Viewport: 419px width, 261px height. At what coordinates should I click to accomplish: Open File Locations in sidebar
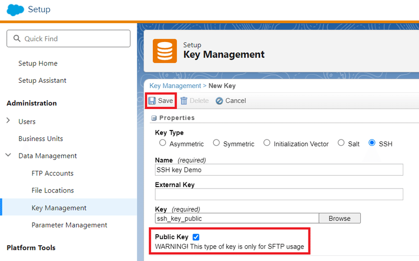click(53, 190)
